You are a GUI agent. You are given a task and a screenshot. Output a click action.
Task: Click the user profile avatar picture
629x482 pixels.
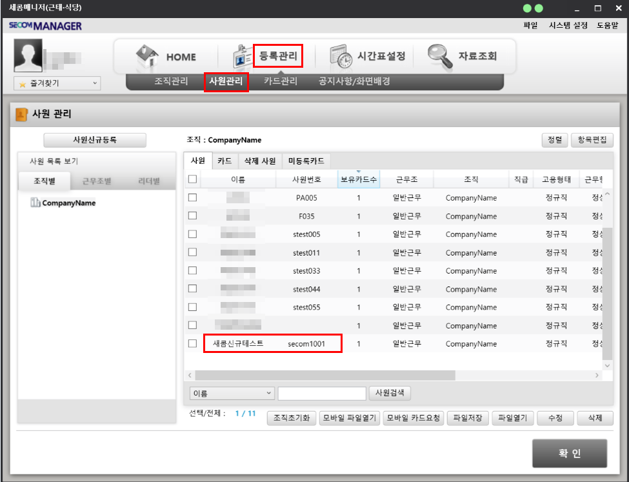28,56
